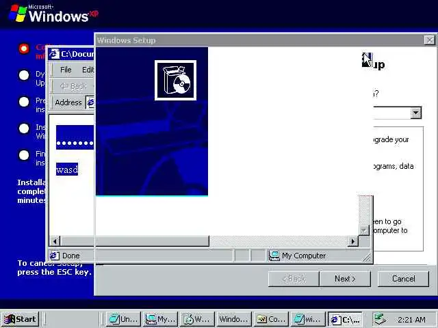Click the 2:21 AM clock in the tray

[412, 320]
